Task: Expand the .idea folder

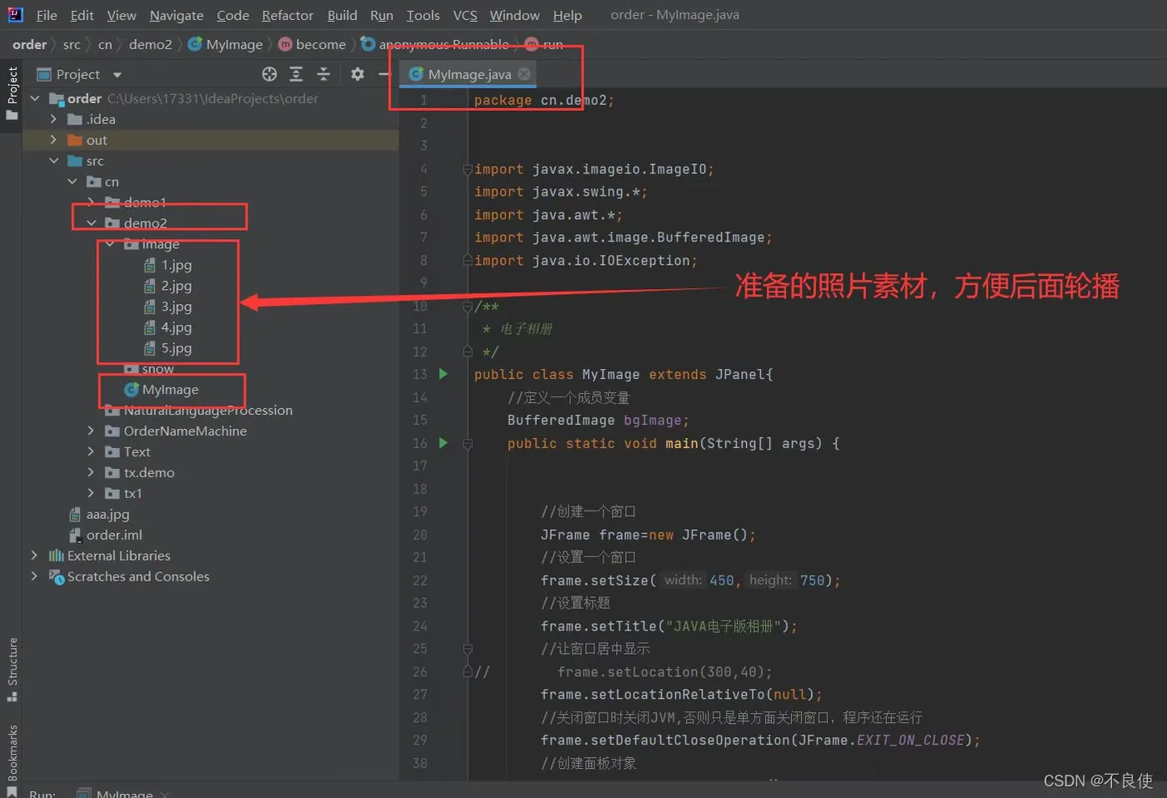Action: (x=53, y=119)
